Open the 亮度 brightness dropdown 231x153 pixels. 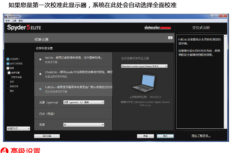(84, 125)
